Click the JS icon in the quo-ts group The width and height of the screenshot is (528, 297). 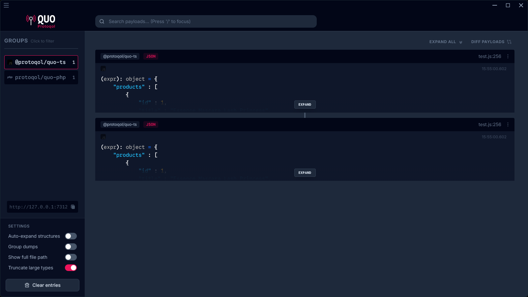pos(10,63)
